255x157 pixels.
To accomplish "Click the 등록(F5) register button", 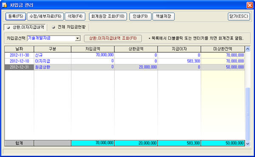I will click(16, 17).
